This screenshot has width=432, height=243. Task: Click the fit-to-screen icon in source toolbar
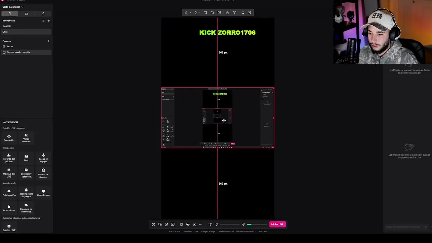(x=186, y=12)
